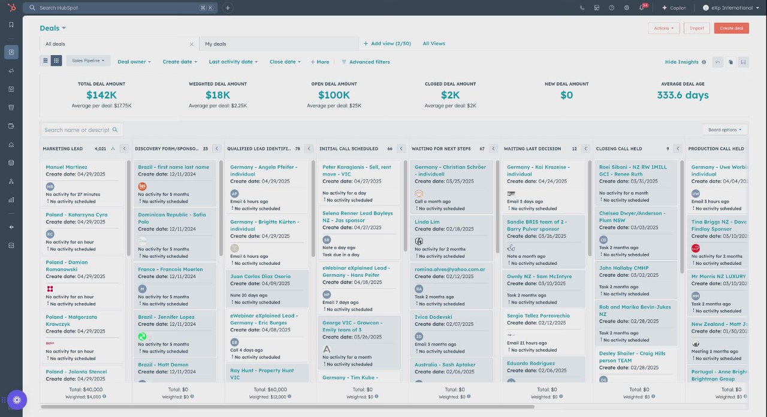
Task: Open the Data Management database sidebar icon
Action: [x=11, y=162]
